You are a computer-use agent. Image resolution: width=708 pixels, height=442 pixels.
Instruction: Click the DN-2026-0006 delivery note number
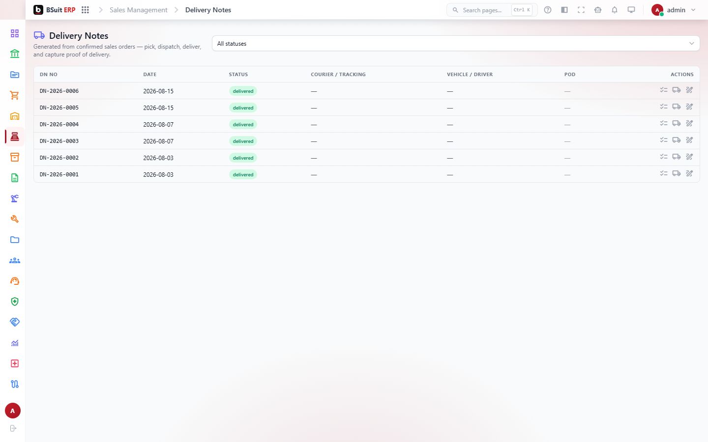click(x=59, y=91)
